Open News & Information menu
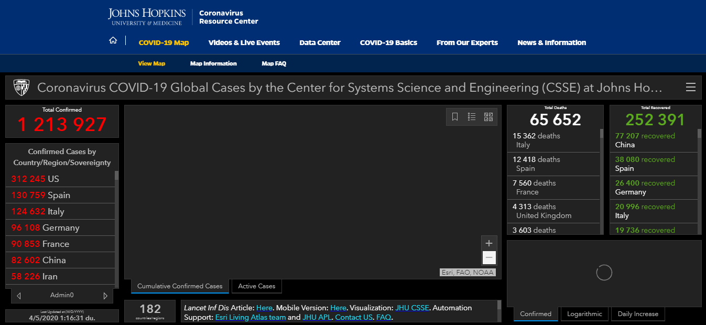This screenshot has width=706, height=325. [551, 43]
